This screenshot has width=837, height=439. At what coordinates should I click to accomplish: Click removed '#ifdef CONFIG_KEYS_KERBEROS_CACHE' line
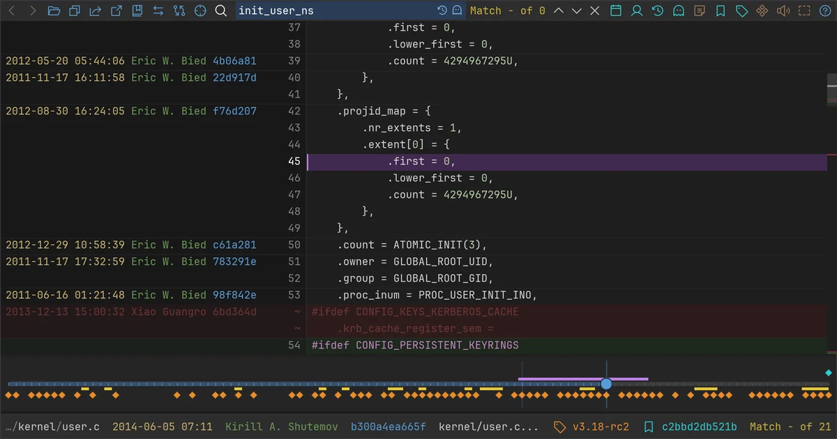(415, 311)
